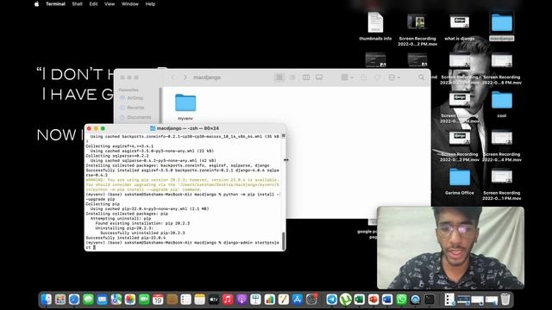
Task: Open the Shell menu
Action: coord(77,4)
